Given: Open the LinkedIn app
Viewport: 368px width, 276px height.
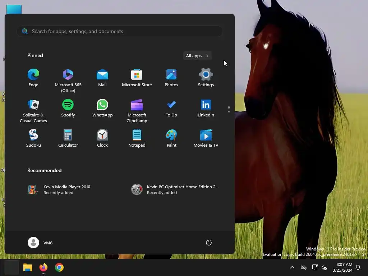Looking at the screenshot, I should click(206, 108).
